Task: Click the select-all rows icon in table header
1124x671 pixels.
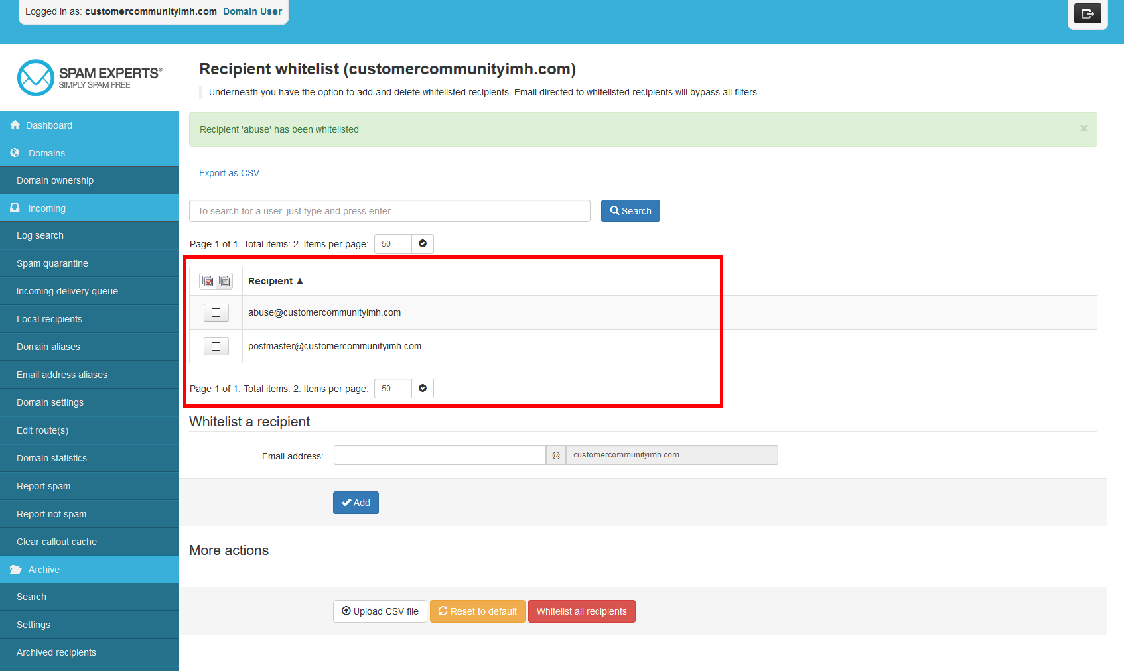Action: 208,281
